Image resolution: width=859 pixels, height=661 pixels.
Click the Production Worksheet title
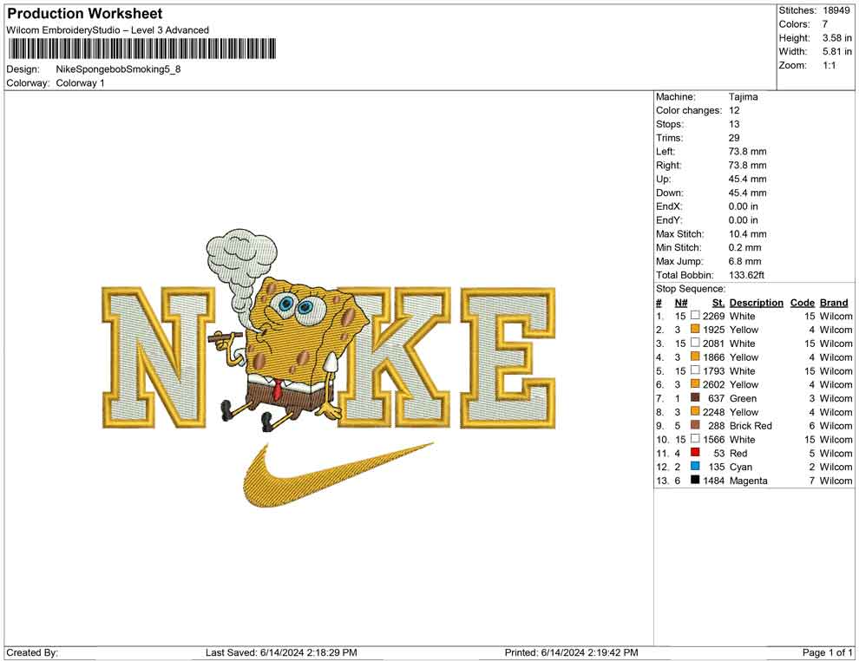[x=85, y=14]
